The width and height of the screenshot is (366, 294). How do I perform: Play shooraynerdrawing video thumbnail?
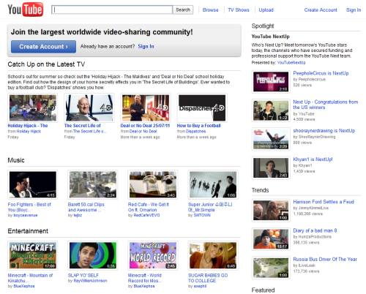pos(271,139)
